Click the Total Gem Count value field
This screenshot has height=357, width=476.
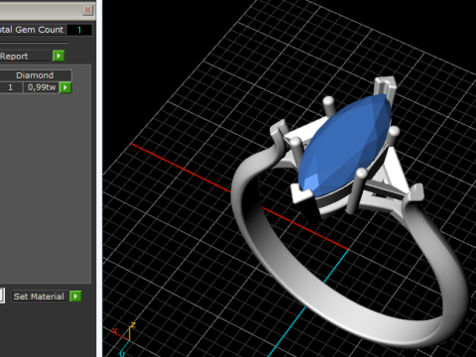(79, 30)
